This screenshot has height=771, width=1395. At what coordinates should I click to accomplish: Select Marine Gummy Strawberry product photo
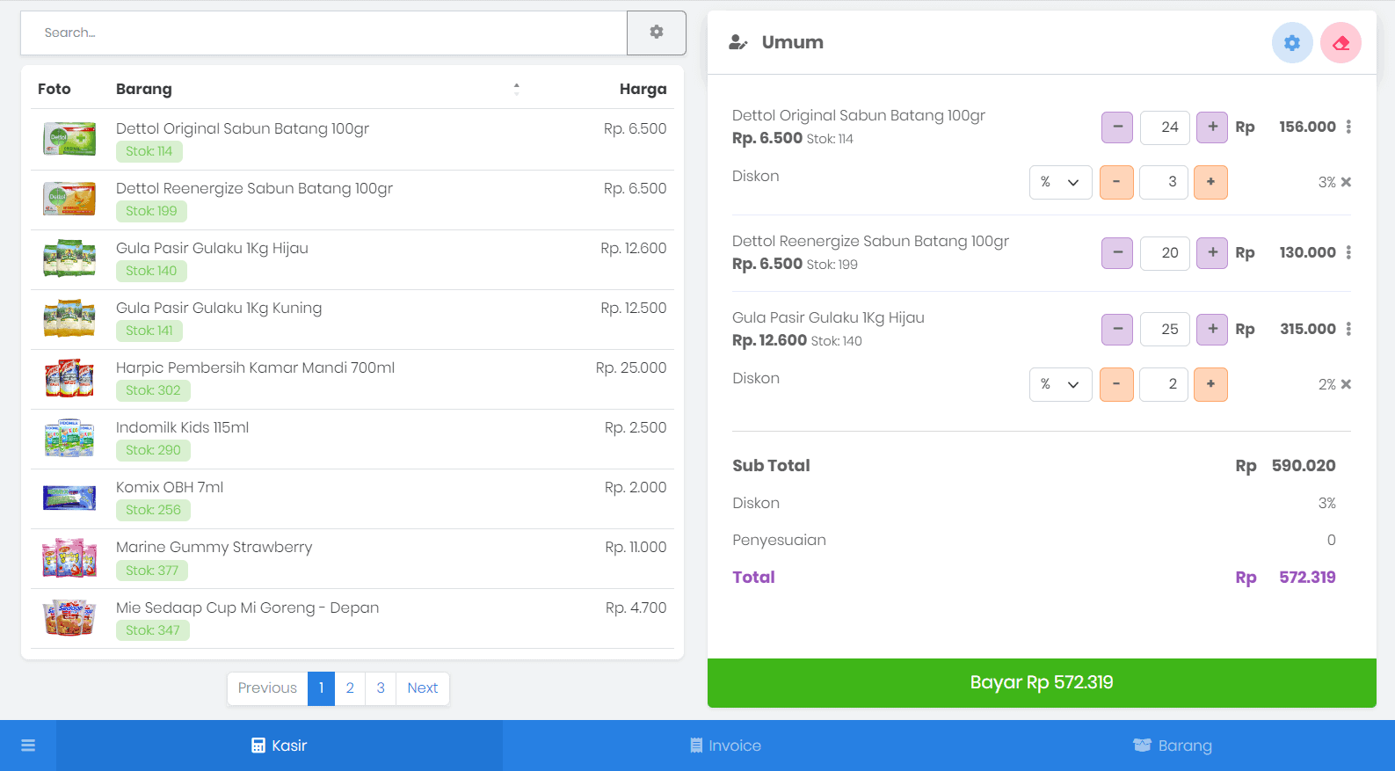pyautogui.click(x=69, y=558)
